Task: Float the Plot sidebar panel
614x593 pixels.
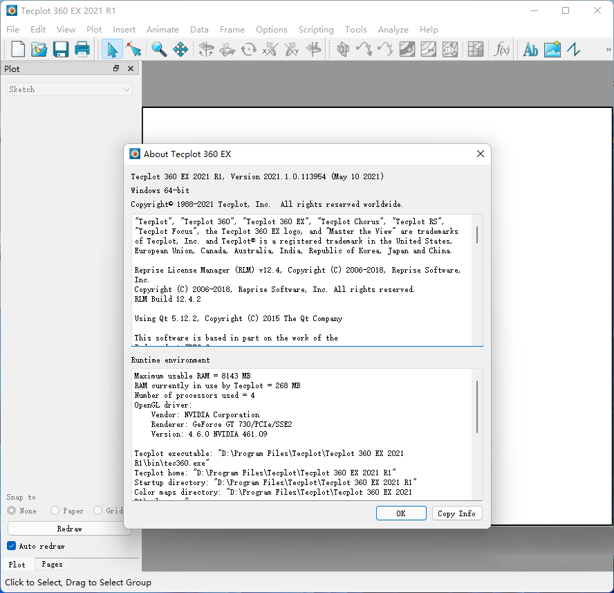Action: point(116,69)
